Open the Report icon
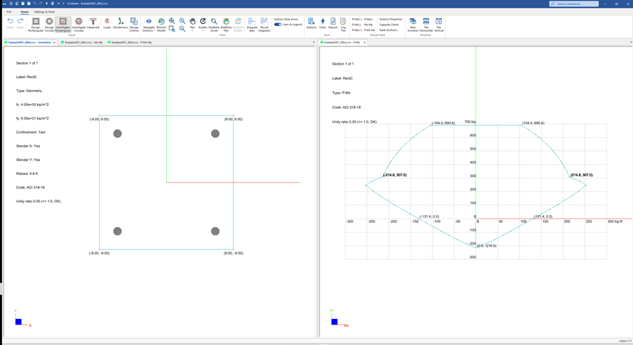The width and height of the screenshot is (633, 345). click(x=333, y=21)
